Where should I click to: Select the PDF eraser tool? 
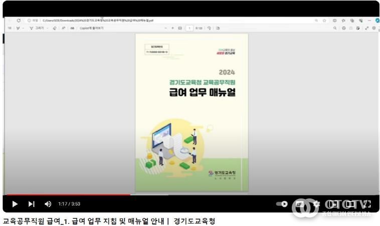(55, 28)
